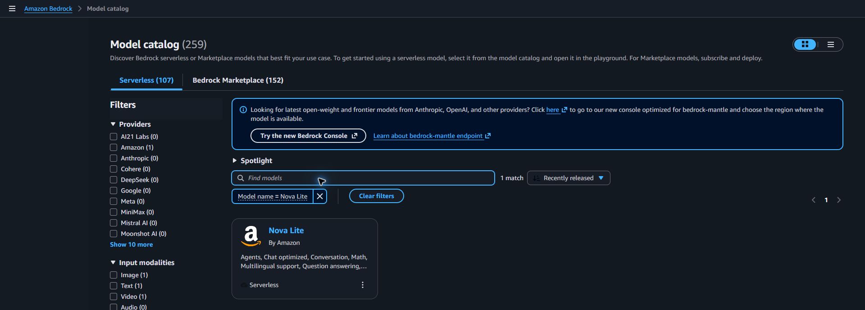Click the '1 match' result count

coord(512,178)
